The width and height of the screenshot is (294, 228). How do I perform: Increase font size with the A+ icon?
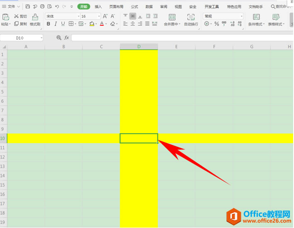105,16
